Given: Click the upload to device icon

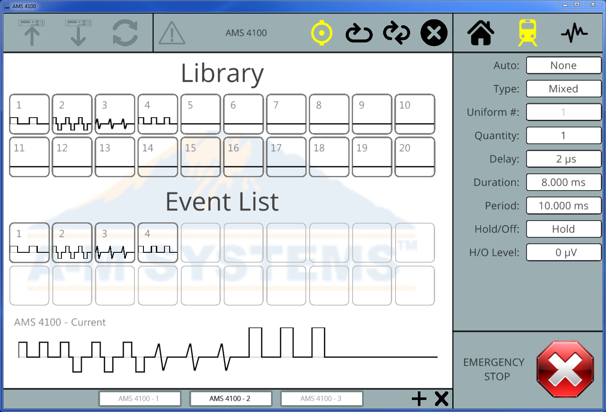Looking at the screenshot, I should (x=32, y=33).
